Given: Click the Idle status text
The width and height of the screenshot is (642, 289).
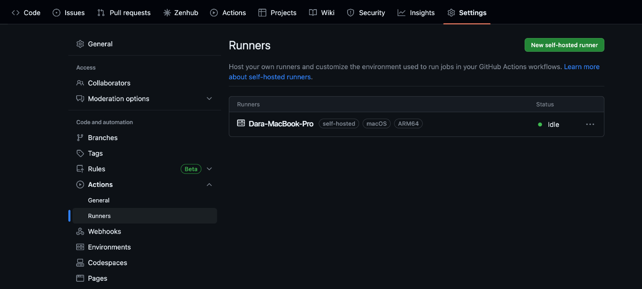Looking at the screenshot, I should tap(553, 125).
